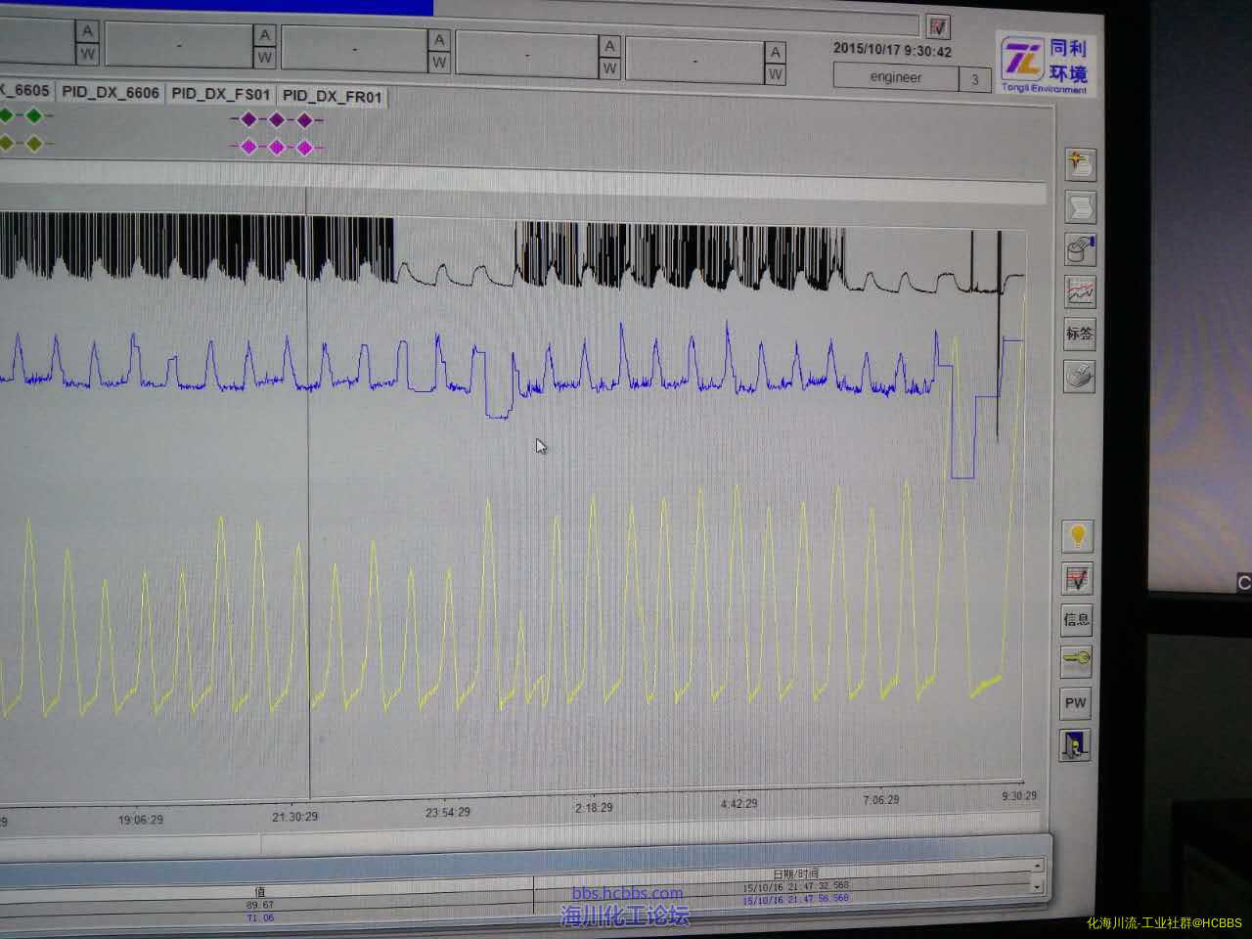Screen dimensions: 1252x939
Task: Click the yellow light bulb icon
Action: (x=1078, y=536)
